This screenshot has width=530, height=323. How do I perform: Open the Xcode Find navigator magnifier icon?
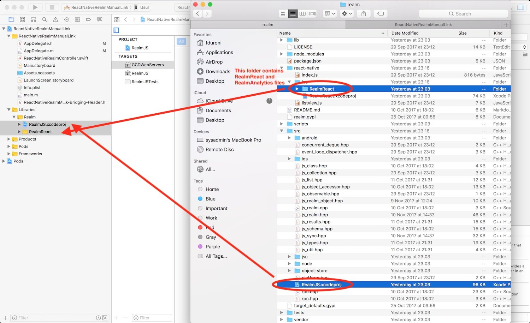tap(45, 19)
